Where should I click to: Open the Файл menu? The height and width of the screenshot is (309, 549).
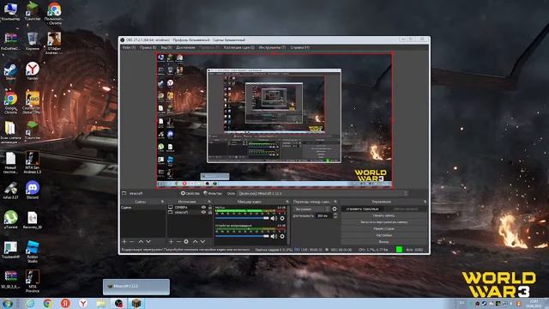click(x=129, y=47)
